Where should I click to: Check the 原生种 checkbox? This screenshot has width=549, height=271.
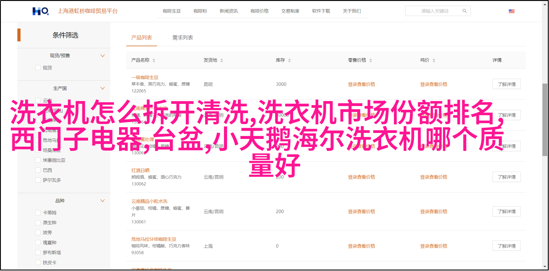click(x=38, y=223)
